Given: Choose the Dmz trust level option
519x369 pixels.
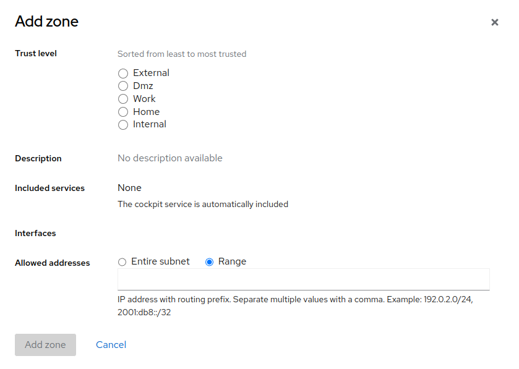Looking at the screenshot, I should coord(123,87).
